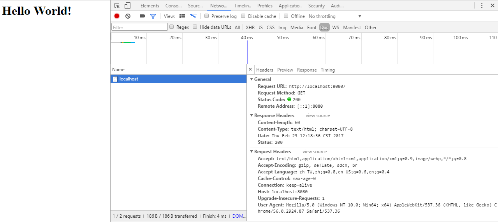Click view source beside Response Headers
The image size is (498, 222).
coord(318,115)
